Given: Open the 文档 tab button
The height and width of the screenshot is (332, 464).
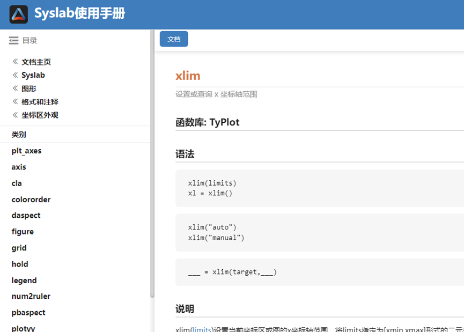Looking at the screenshot, I should click(x=174, y=39).
